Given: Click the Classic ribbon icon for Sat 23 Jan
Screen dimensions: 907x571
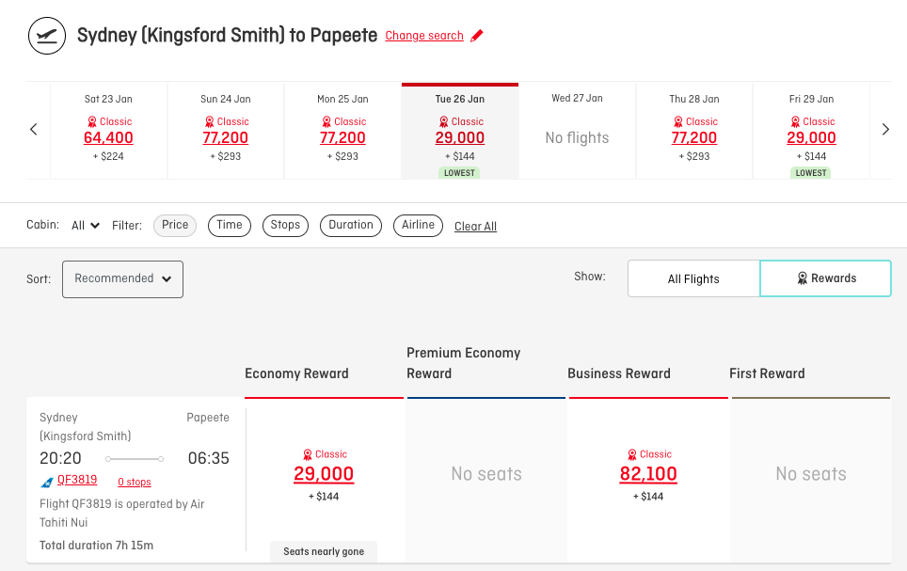Looking at the screenshot, I should click(92, 121).
